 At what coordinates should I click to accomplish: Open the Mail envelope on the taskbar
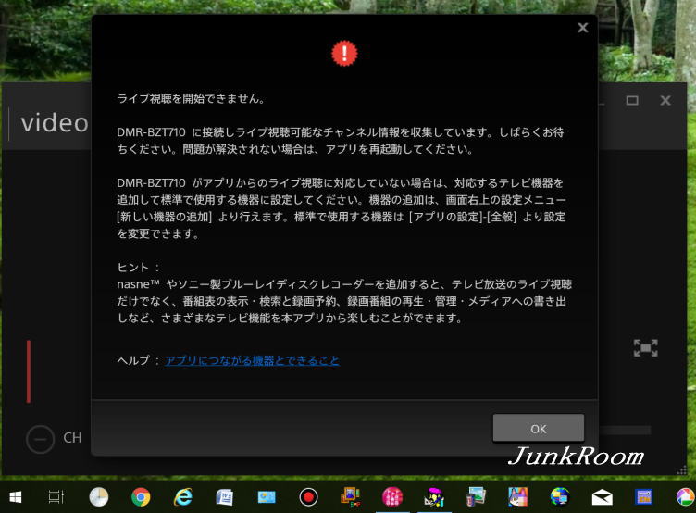[602, 498]
